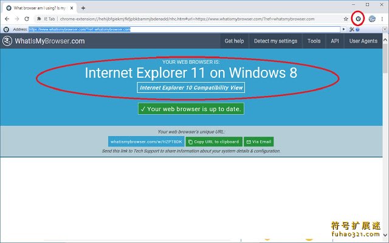Click the browser forward arrow

click(17, 19)
